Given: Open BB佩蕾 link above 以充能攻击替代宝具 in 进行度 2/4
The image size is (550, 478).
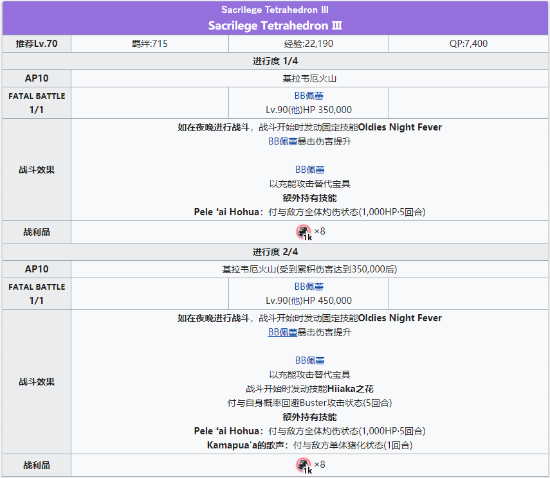Looking at the screenshot, I should 309,360.
